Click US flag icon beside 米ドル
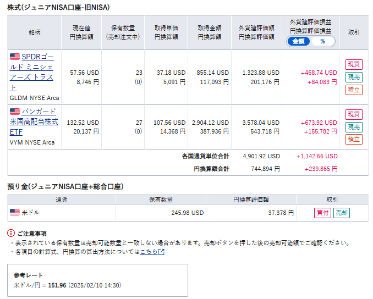Image resolution: width=373 pixels, height=299 pixels. (x=15, y=212)
